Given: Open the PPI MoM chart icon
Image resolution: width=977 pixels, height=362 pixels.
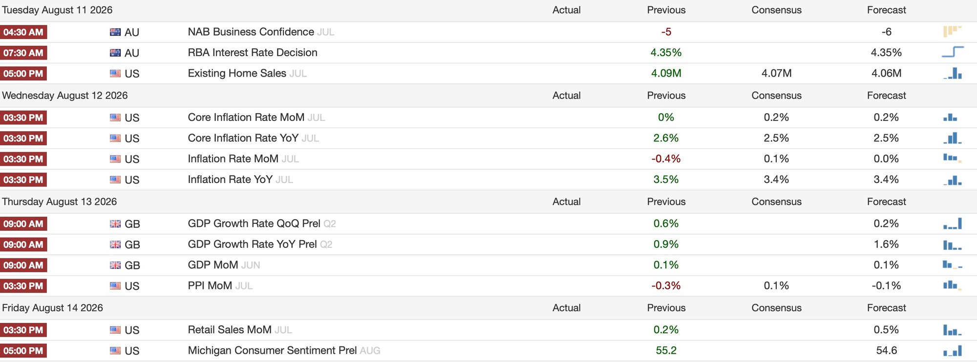Looking at the screenshot, I should pos(953,285).
